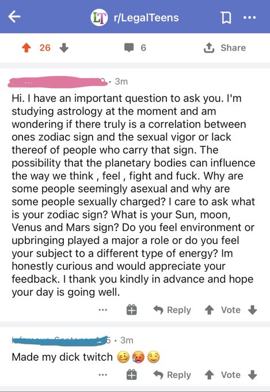Reply to the astrology comment

172,310
